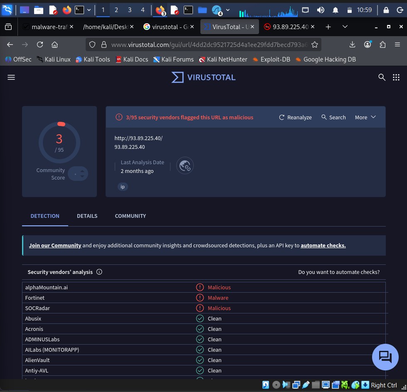Click Do you want to automate checks?
This screenshot has width=407, height=392.
click(x=339, y=272)
